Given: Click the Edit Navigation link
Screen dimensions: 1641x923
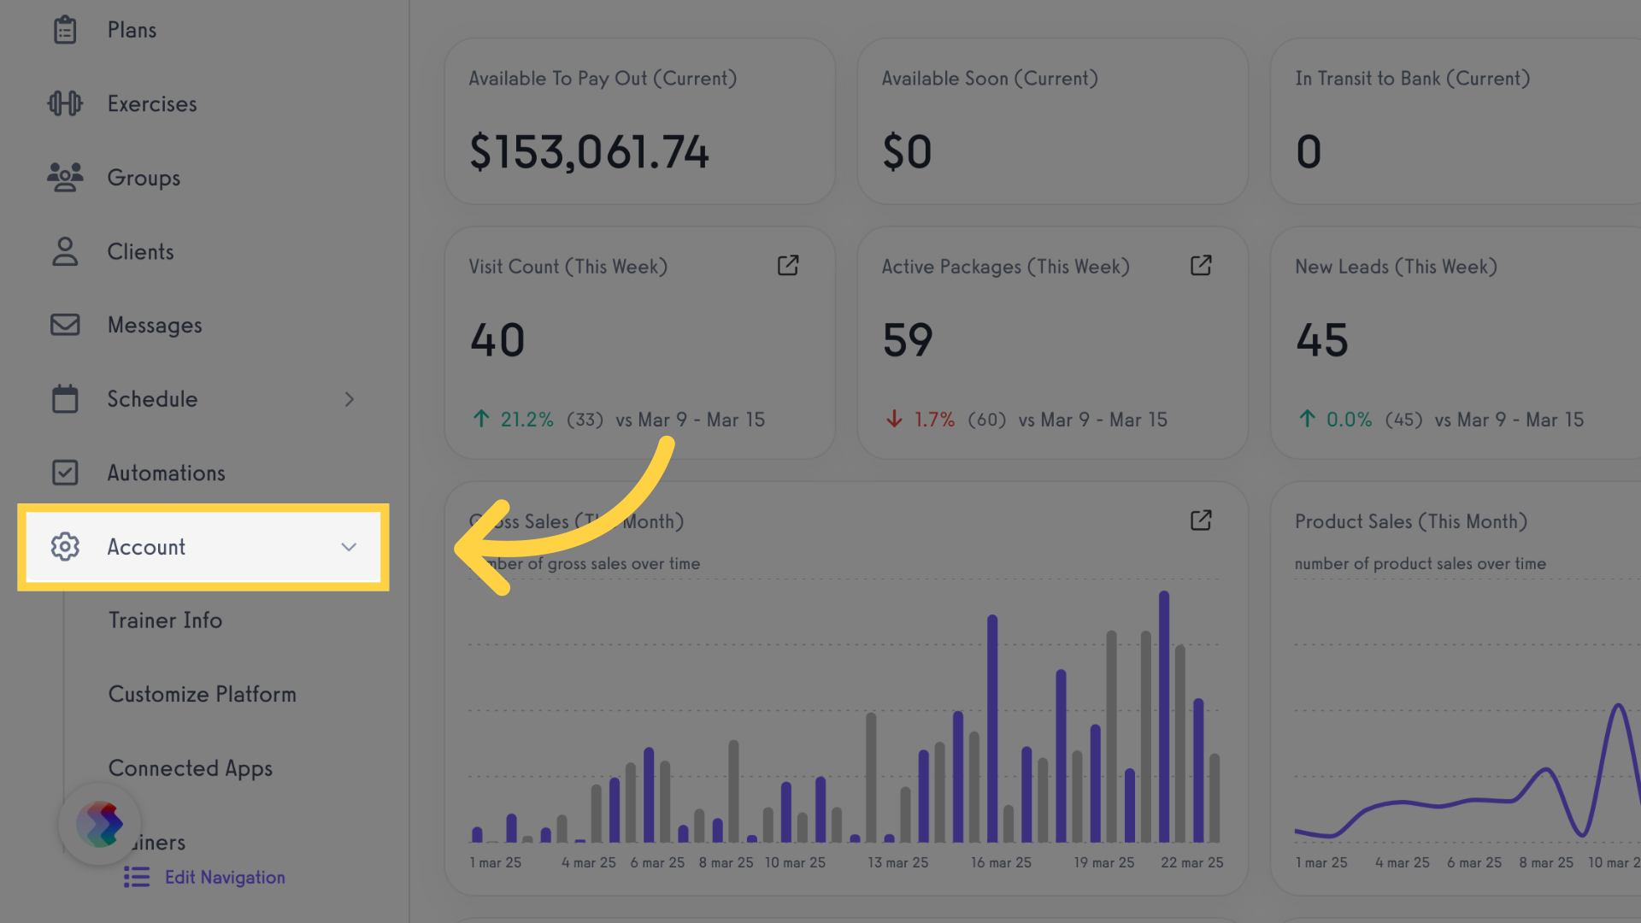Looking at the screenshot, I should [225, 877].
